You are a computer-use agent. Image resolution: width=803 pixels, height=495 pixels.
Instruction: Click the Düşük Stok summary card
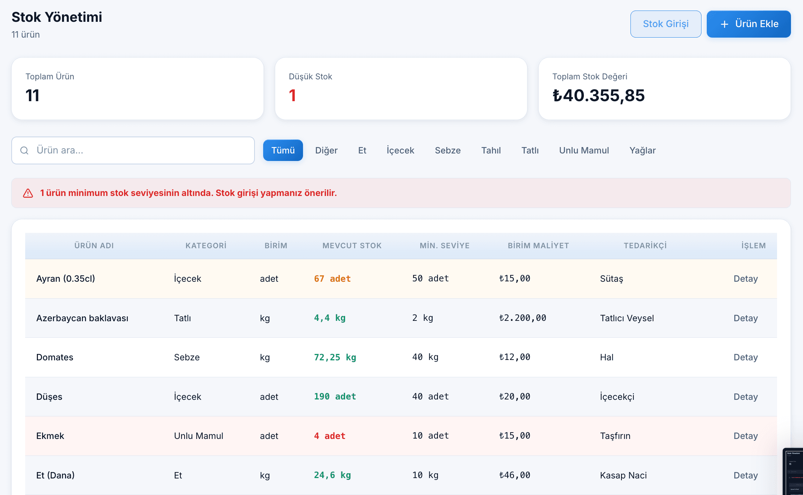(x=401, y=89)
